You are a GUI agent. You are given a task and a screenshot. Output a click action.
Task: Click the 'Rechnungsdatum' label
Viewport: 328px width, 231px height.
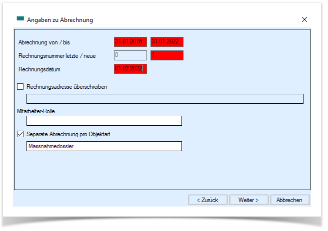pos(39,69)
